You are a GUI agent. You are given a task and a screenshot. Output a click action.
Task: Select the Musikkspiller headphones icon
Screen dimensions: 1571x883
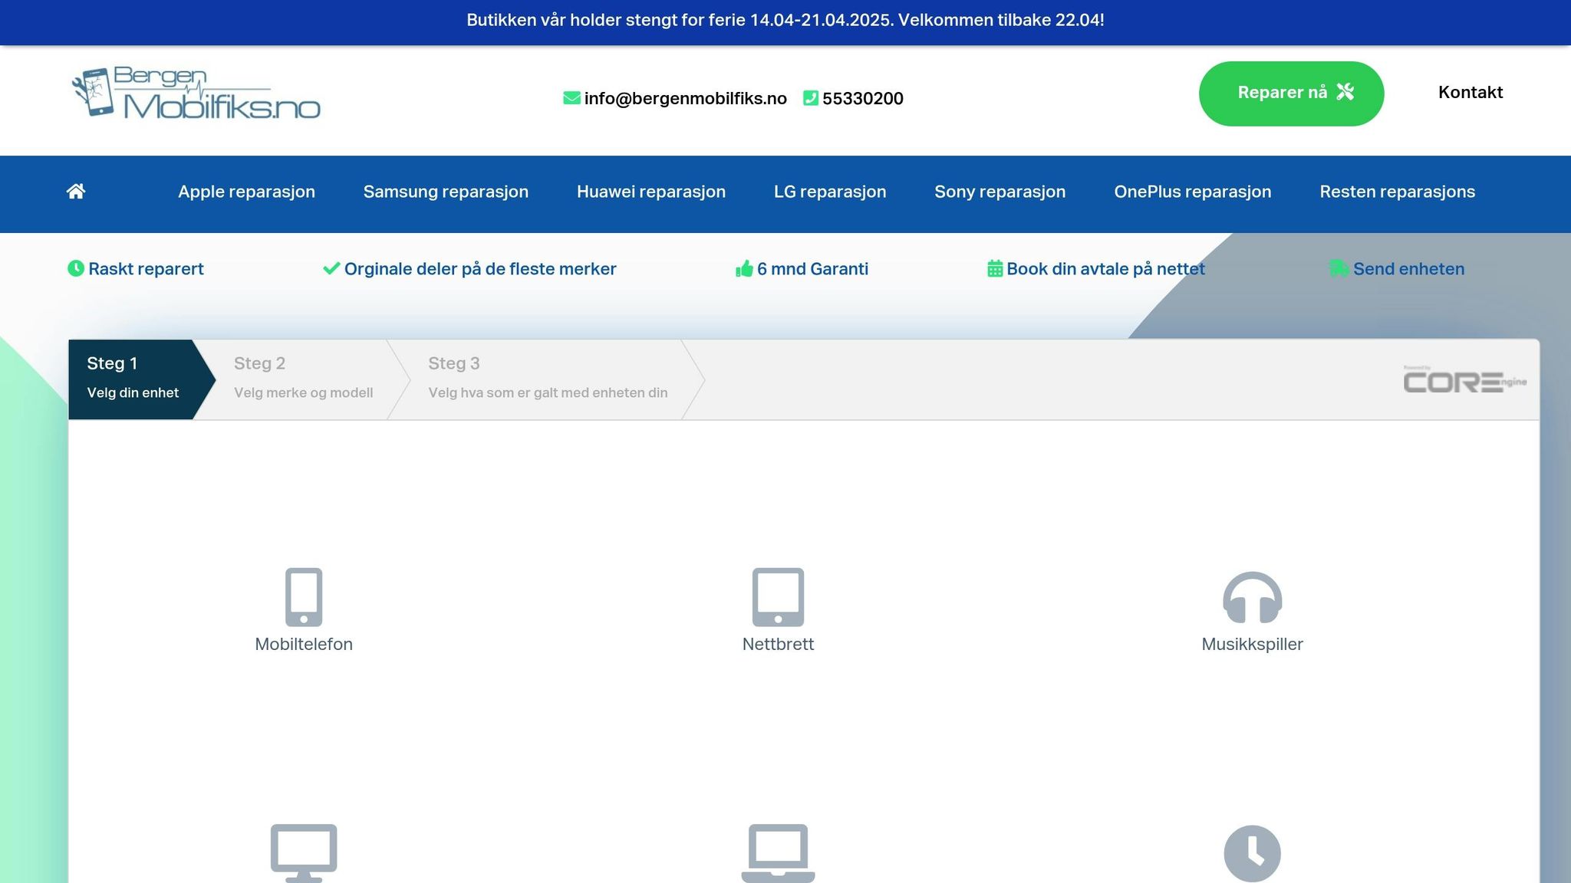tap(1252, 597)
